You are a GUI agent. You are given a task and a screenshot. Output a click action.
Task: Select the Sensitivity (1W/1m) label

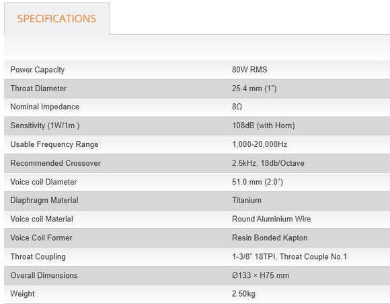coord(45,125)
